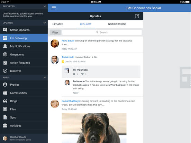Open the Blogs quotation-mark icon
The width and height of the screenshot is (191, 143).
click(5, 101)
